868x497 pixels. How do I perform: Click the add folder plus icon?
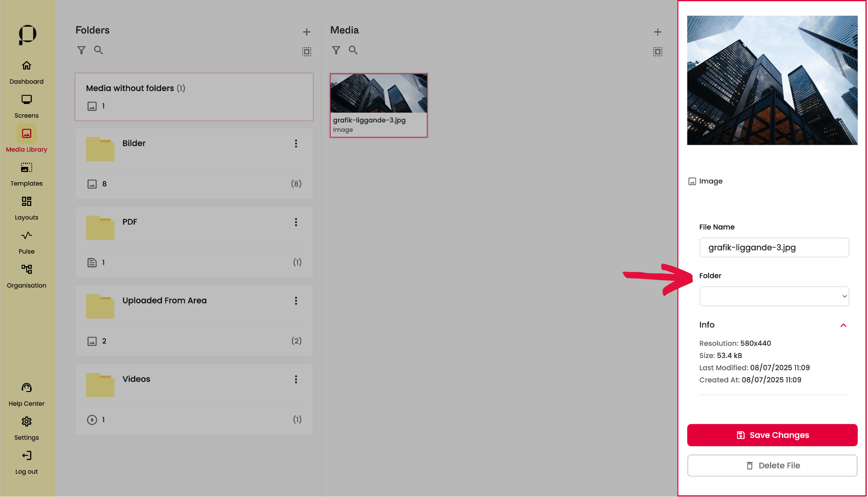coord(306,32)
